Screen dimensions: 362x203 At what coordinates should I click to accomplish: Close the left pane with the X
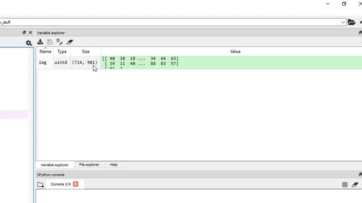pos(30,33)
